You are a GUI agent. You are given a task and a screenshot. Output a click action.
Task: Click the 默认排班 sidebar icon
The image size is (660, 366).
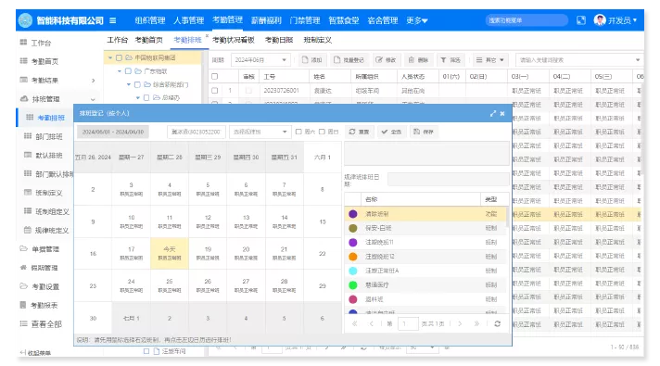(x=28, y=155)
